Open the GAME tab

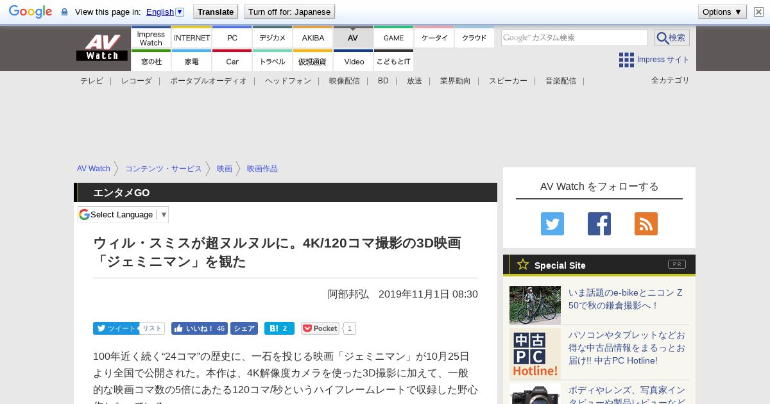click(x=393, y=38)
